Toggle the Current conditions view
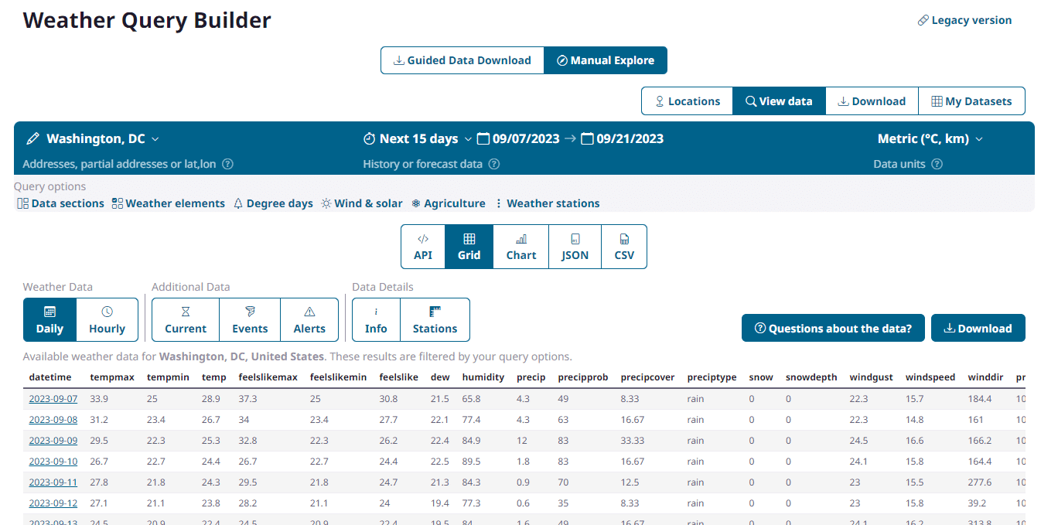Image resolution: width=1058 pixels, height=525 pixels. (186, 319)
